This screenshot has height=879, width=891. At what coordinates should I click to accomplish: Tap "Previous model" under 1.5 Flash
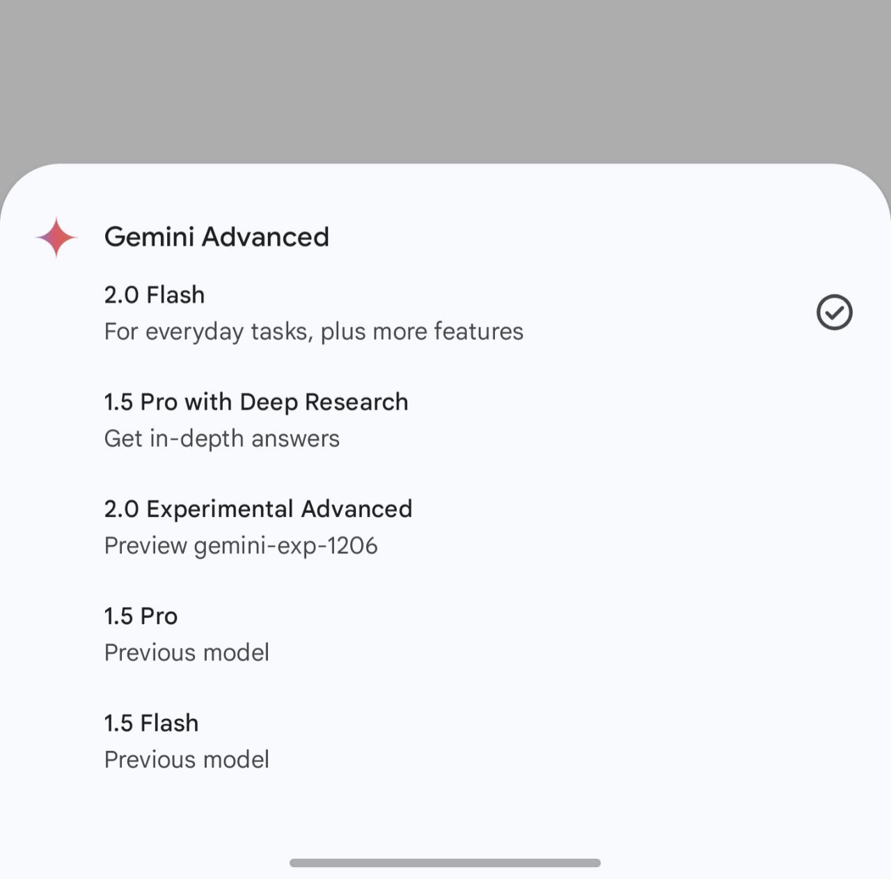pyautogui.click(x=186, y=760)
